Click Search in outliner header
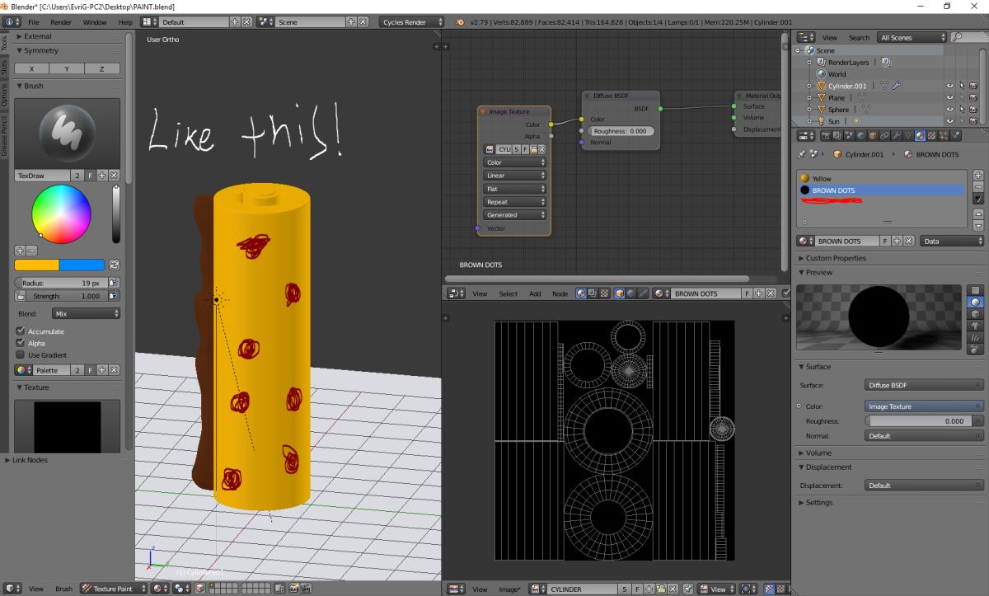The image size is (989, 596). point(859,37)
